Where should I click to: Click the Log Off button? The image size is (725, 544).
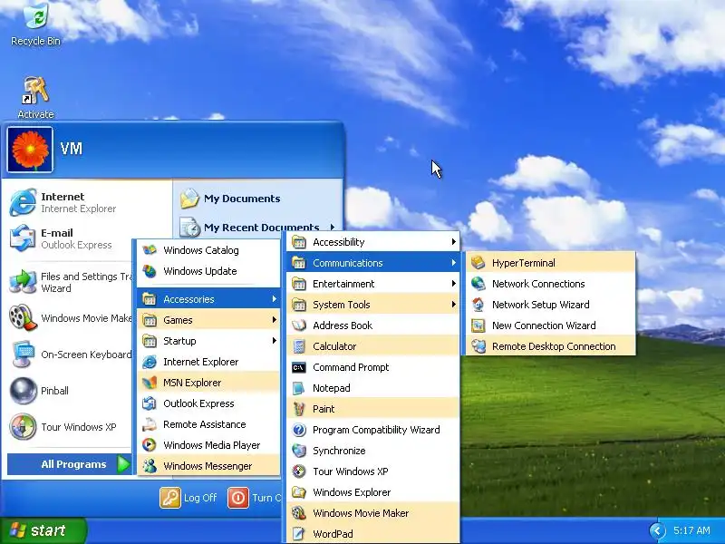(188, 498)
